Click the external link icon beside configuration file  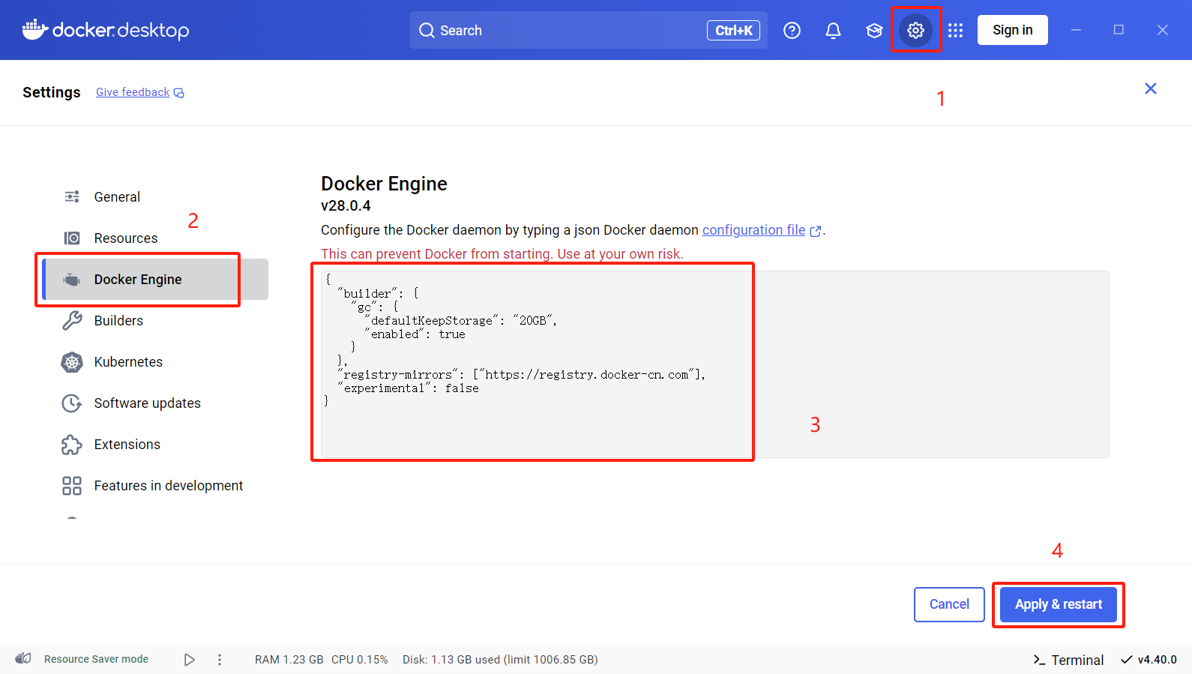coord(816,231)
